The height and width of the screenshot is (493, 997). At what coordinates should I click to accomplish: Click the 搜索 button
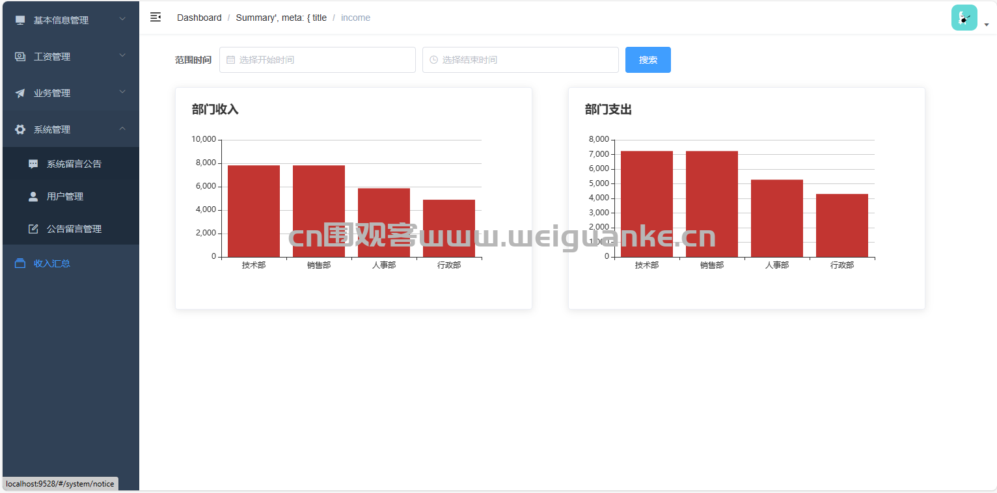(648, 60)
